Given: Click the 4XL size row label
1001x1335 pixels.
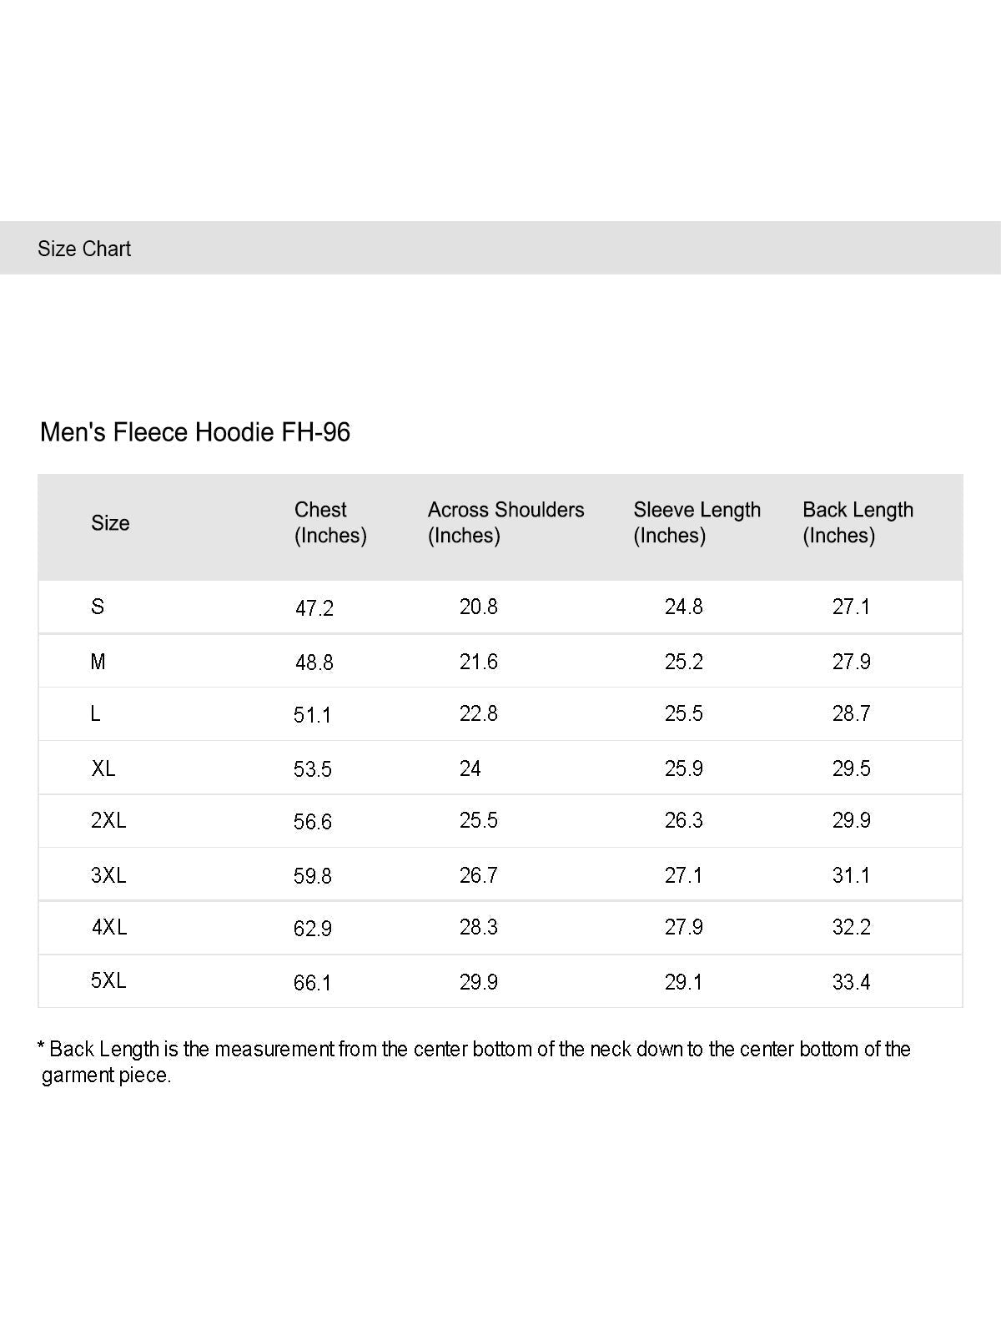Looking at the screenshot, I should coord(109,927).
